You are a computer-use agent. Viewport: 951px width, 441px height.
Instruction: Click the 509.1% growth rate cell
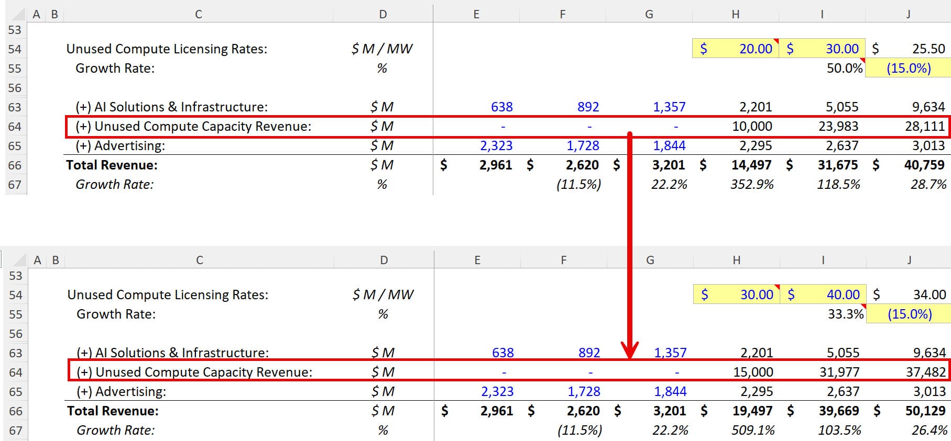[737, 430]
